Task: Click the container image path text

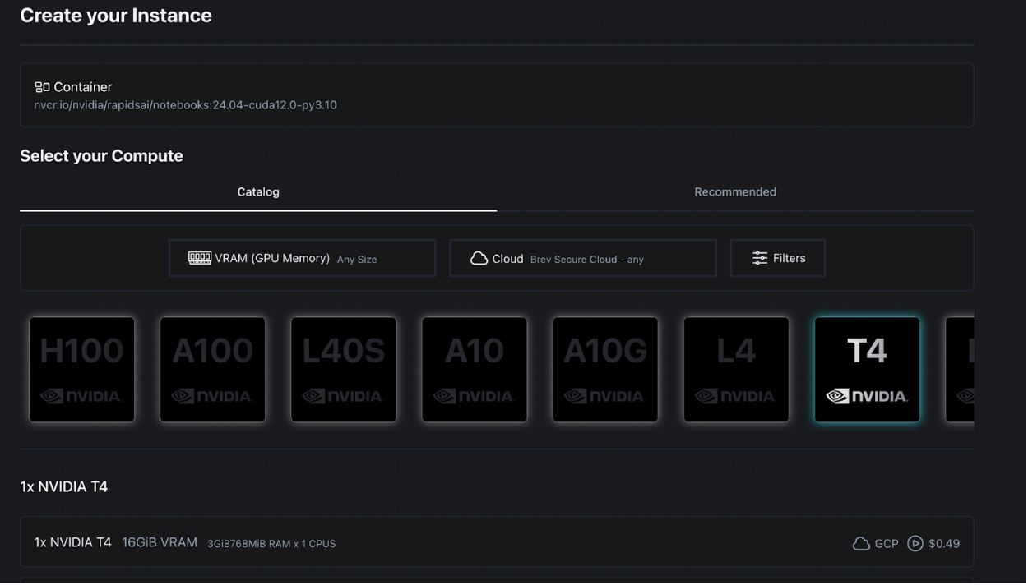Action: (185, 105)
